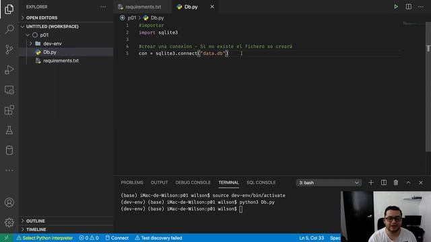This screenshot has width=431, height=242.
Task: Click Select Python Interpreter in status bar
Action: tap(44, 238)
